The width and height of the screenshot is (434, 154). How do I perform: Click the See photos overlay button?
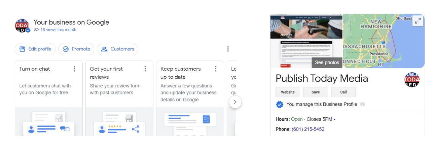click(x=327, y=63)
